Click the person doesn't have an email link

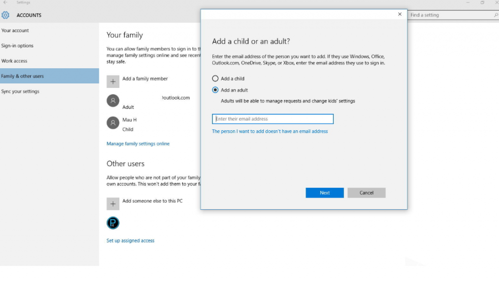270,131
